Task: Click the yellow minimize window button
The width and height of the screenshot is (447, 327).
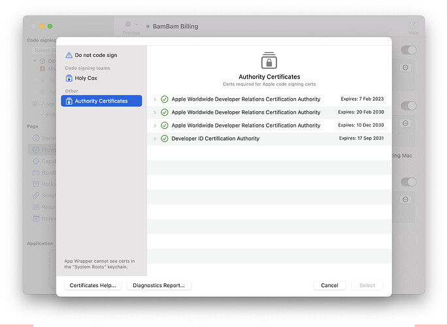Action: click(x=42, y=26)
